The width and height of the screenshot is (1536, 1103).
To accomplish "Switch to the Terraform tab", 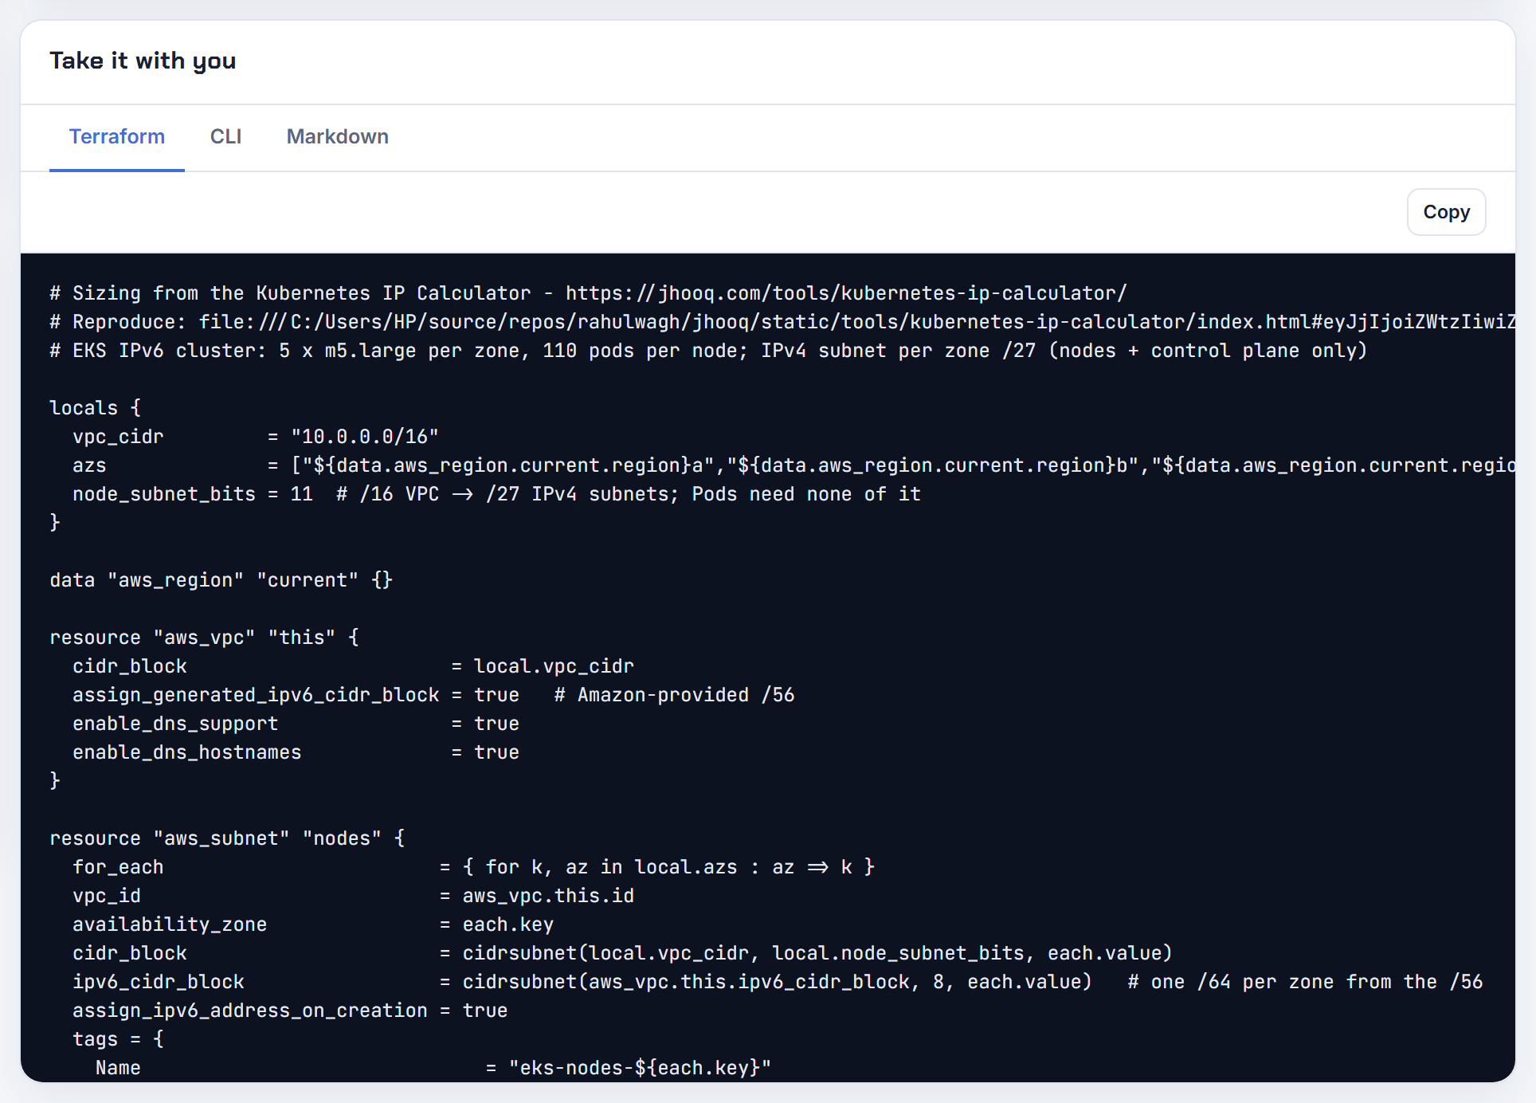I will click(x=117, y=137).
